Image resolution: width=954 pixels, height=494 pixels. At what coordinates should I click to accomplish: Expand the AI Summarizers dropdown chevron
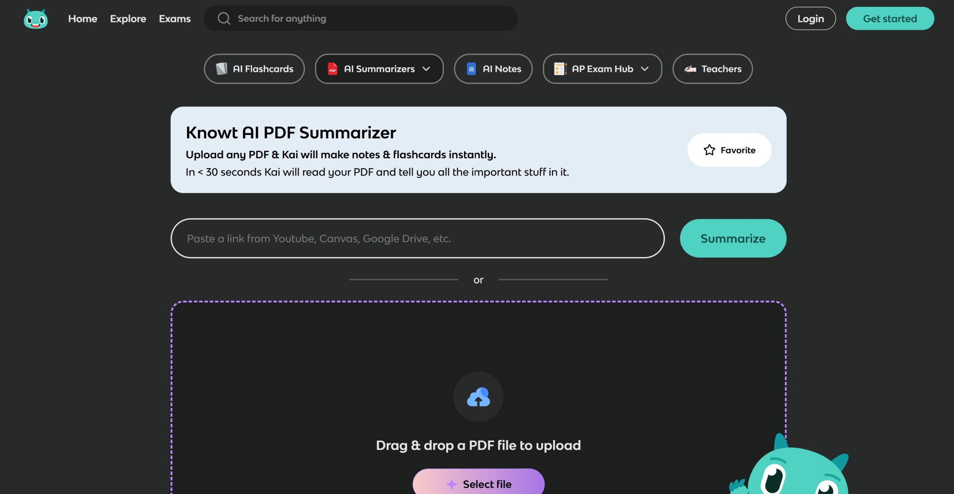click(426, 69)
